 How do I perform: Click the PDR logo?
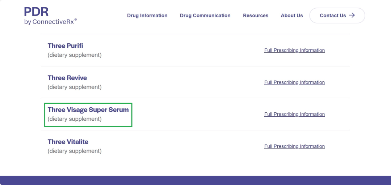click(x=36, y=12)
